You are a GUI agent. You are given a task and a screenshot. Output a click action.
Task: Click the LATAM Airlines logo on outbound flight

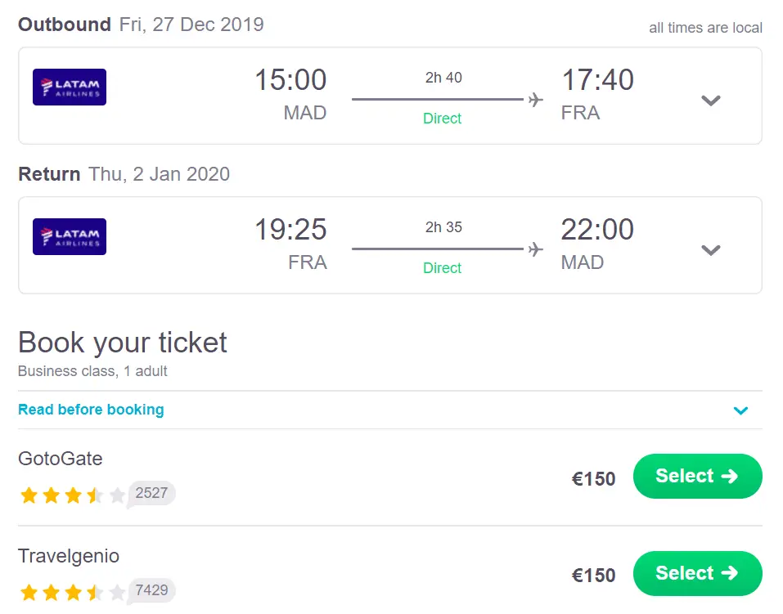[x=70, y=87]
